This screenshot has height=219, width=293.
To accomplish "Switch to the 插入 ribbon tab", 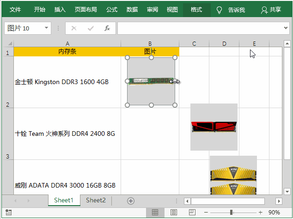I will pos(60,10).
